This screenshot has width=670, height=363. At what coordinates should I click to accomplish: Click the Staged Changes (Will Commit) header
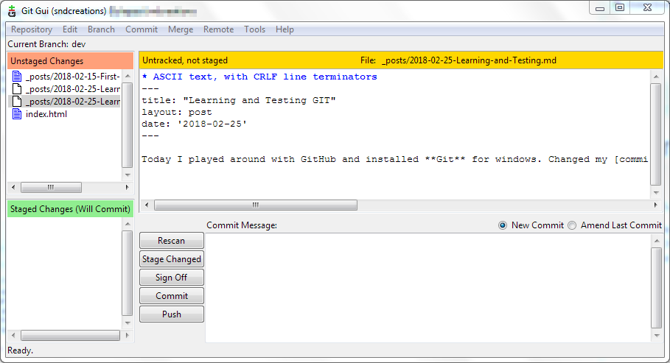pos(70,209)
